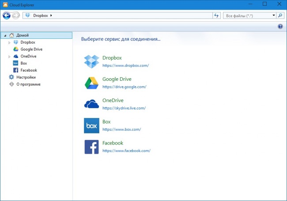This screenshot has width=287, height=201.
Task: Minimize the Cloud Explorer window
Action: [251, 4]
